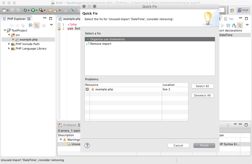252x164 pixels.
Task: Open the Run configurations dropdown arrow
Action: (x=37, y=10)
